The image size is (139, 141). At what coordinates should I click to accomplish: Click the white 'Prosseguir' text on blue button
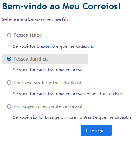pyautogui.click(x=96, y=131)
